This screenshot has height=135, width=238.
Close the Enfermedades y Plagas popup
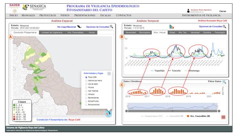coord(109,73)
